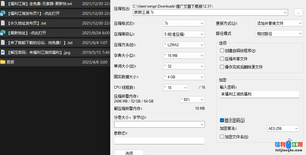Click the text file icon for 【永久地址发布页】.txt
Viewport: 306px width, 155px height.
tap(3, 23)
